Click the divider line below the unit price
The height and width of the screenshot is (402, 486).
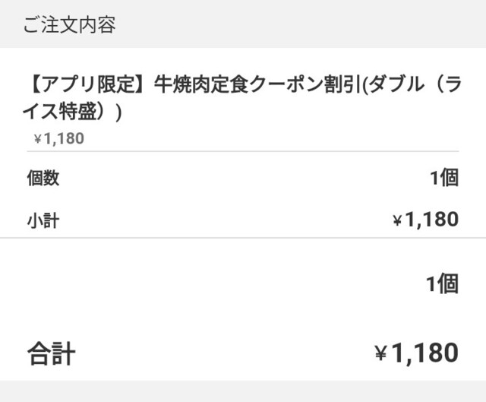pos(243,151)
